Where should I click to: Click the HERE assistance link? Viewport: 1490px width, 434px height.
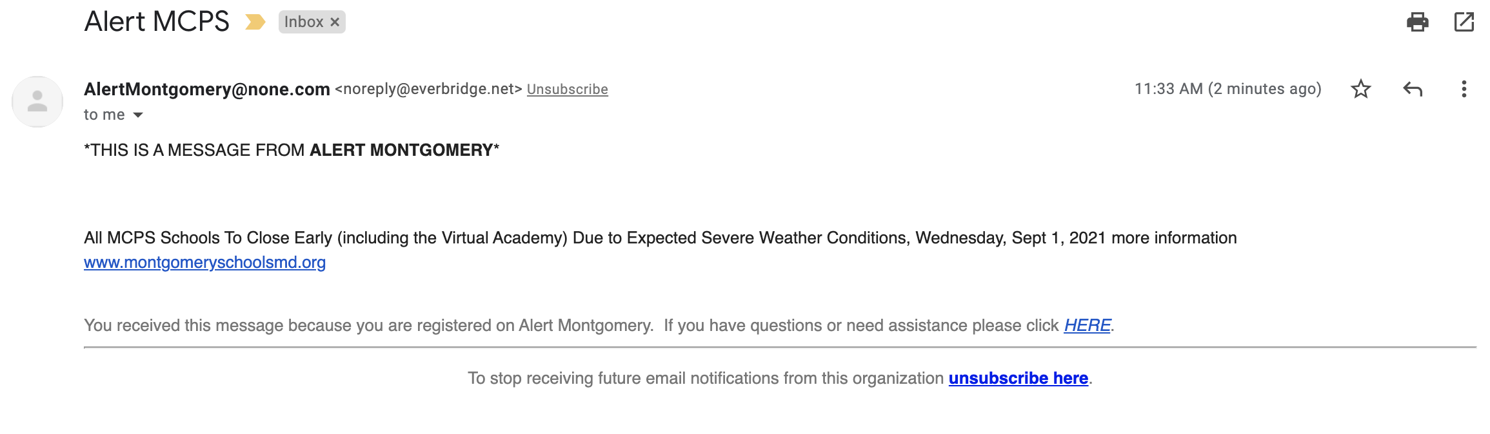pos(1087,325)
